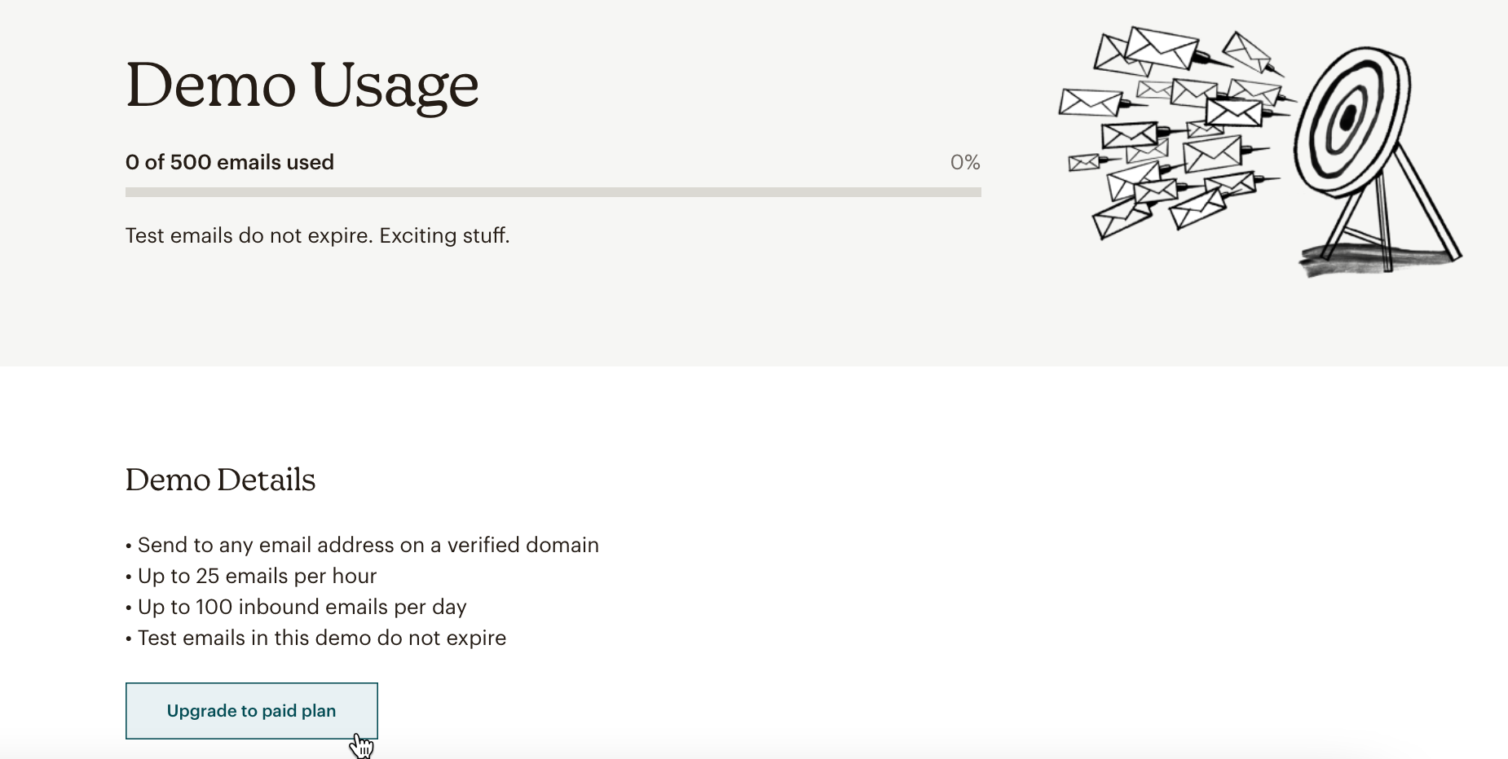Click the word "Usage" in the title
The height and width of the screenshot is (759, 1508).
(395, 85)
